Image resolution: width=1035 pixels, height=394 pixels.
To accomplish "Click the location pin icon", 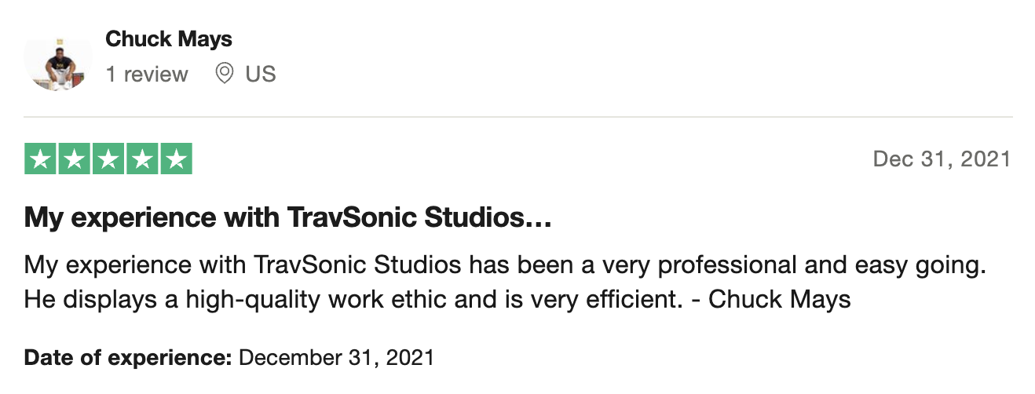I will 225,74.
